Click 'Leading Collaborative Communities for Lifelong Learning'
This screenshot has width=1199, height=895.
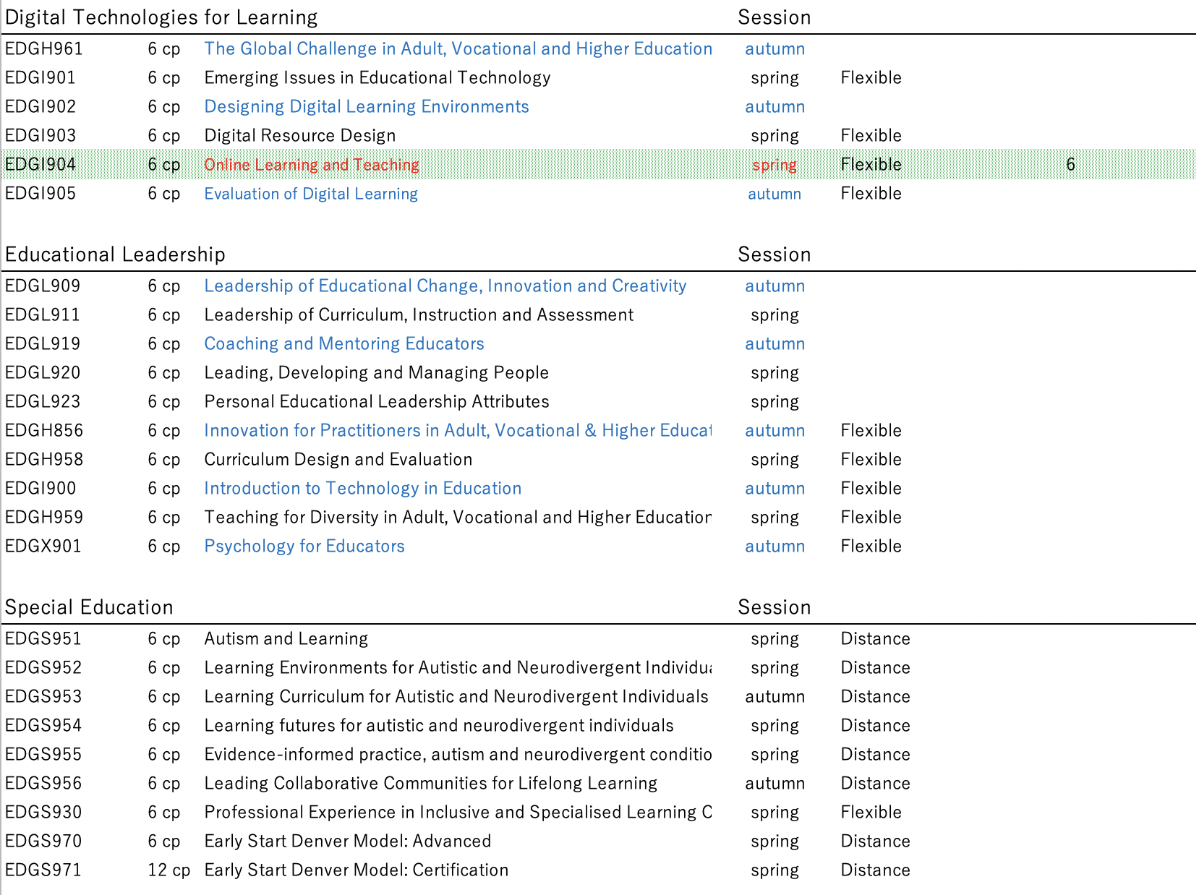pos(431,783)
